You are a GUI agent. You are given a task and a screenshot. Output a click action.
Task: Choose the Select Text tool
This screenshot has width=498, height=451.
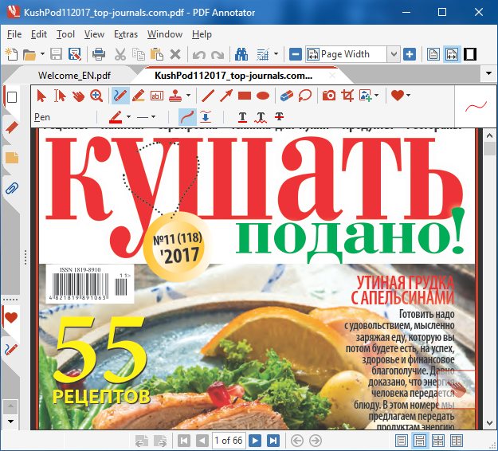(60, 96)
